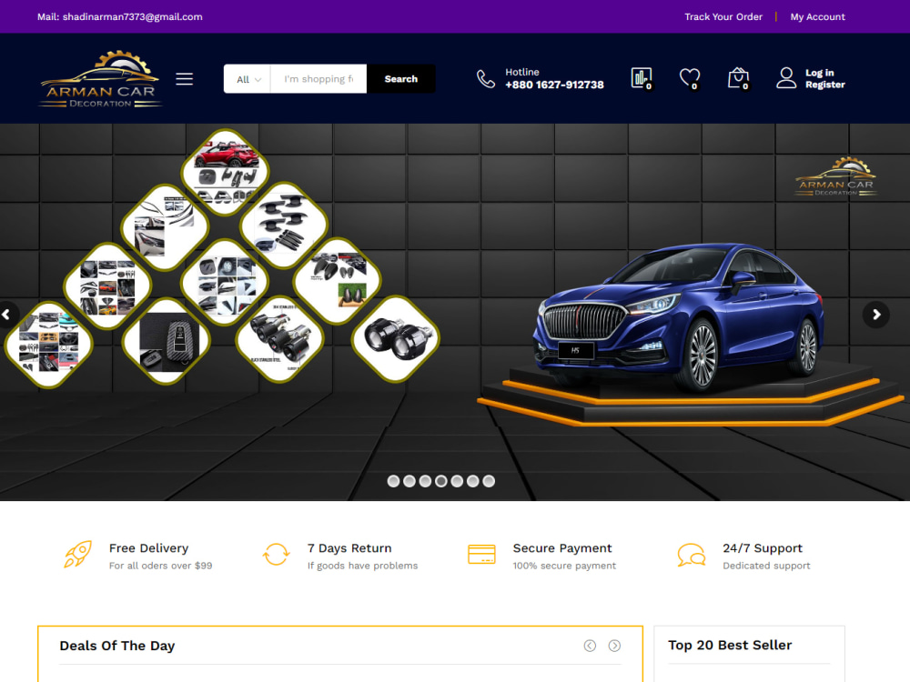This screenshot has height=682, width=910.
Task: Click the Log in link
Action: point(820,73)
